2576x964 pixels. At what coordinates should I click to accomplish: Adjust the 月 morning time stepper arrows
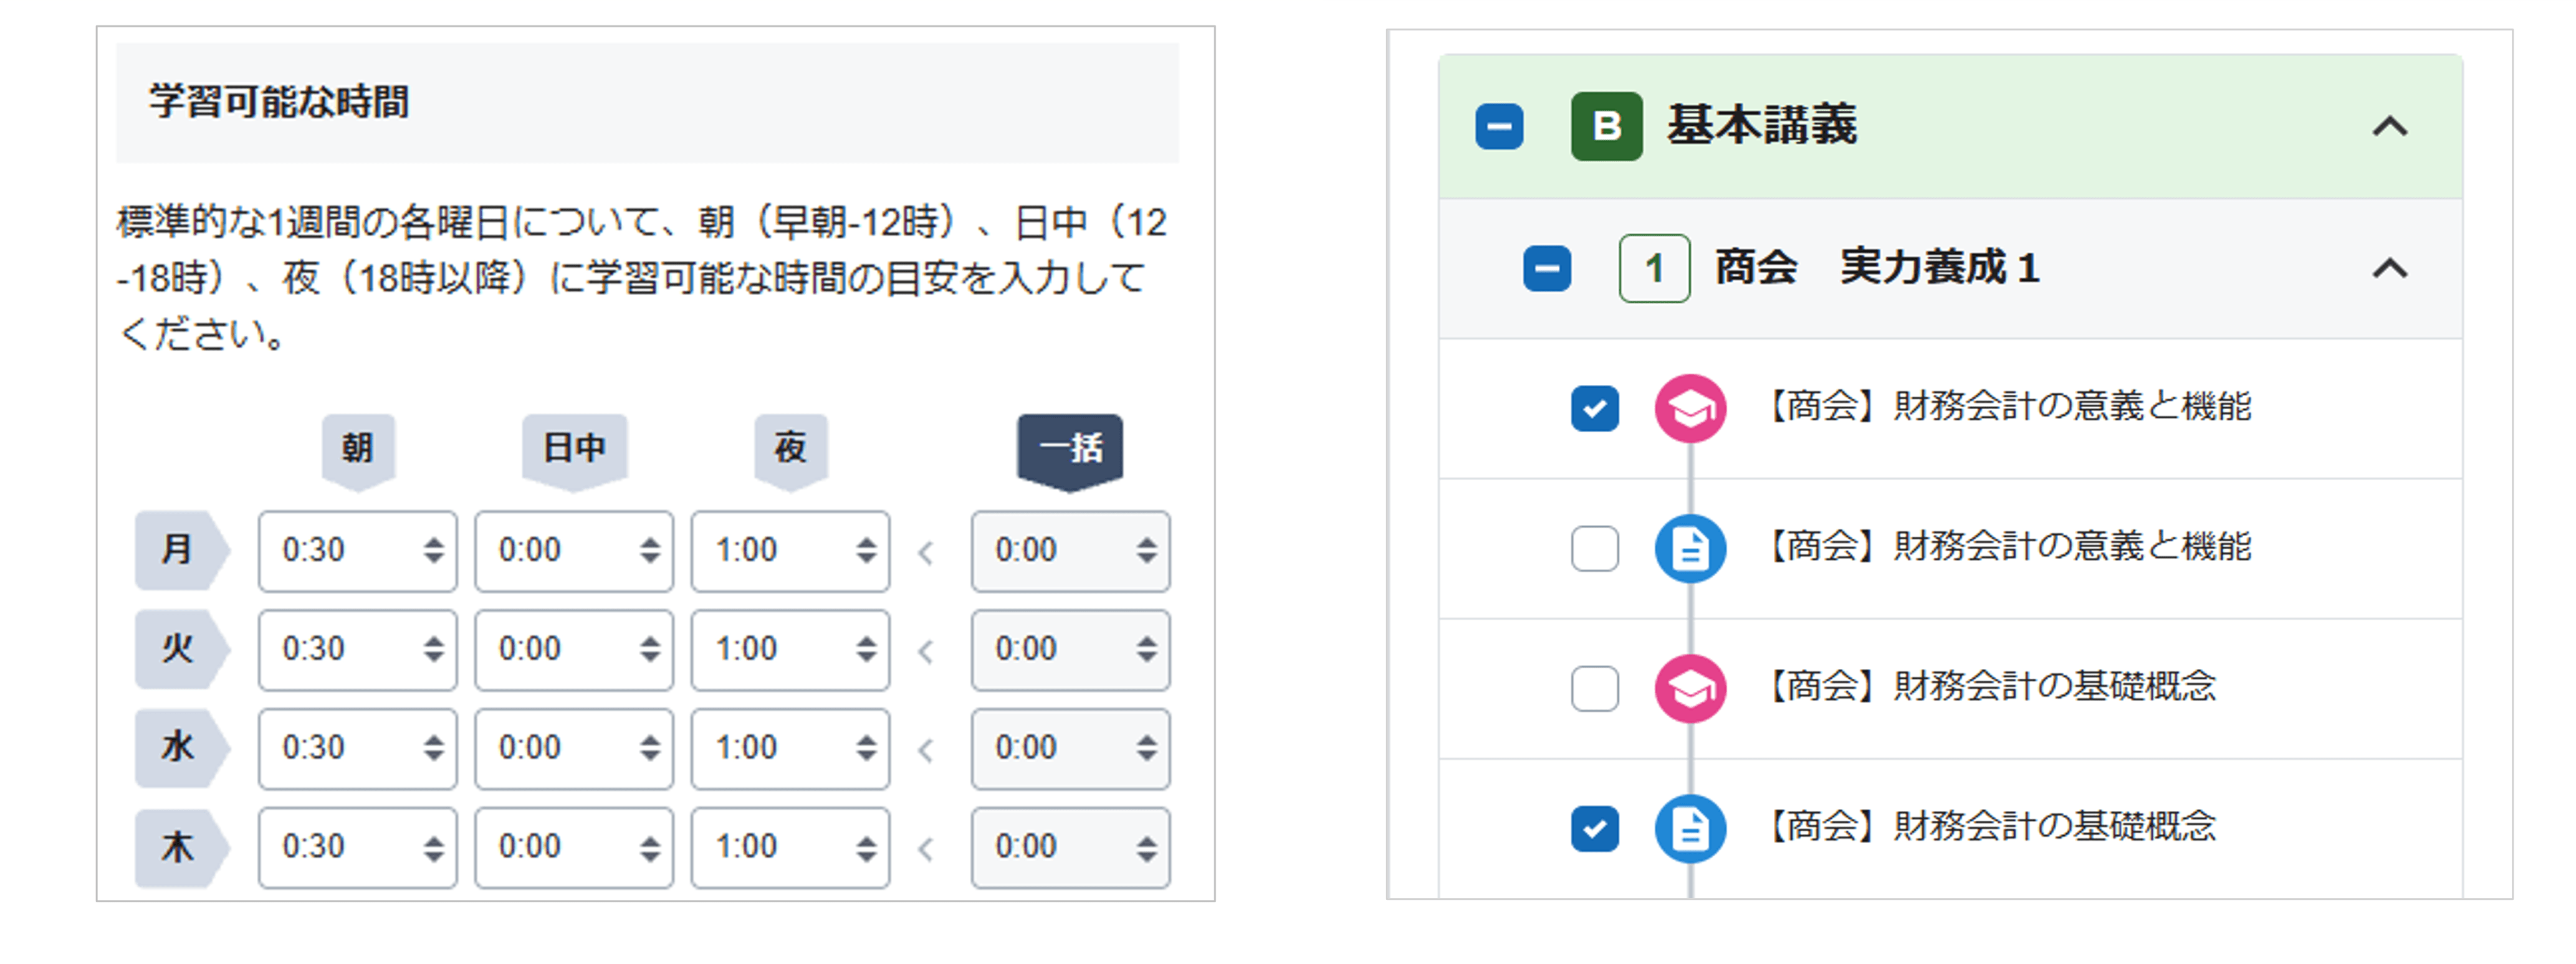(433, 551)
